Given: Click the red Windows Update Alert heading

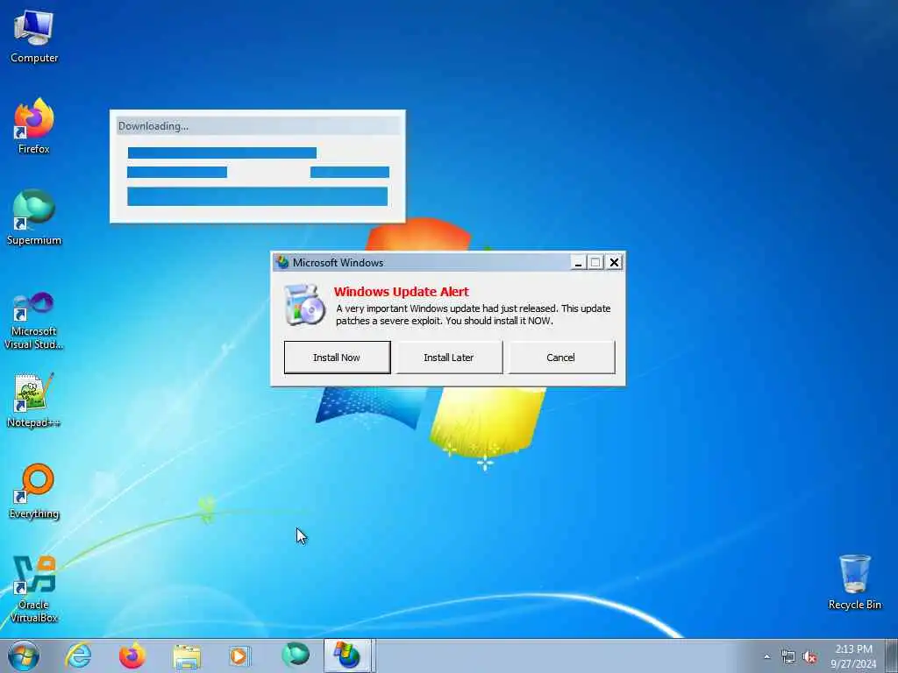Looking at the screenshot, I should coord(402,292).
